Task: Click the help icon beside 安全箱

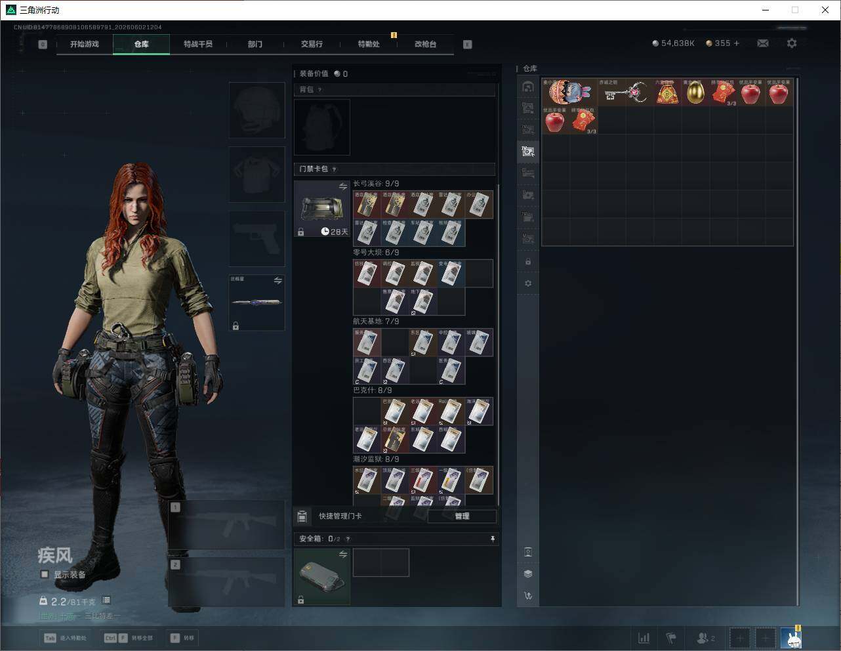Action: (x=348, y=539)
